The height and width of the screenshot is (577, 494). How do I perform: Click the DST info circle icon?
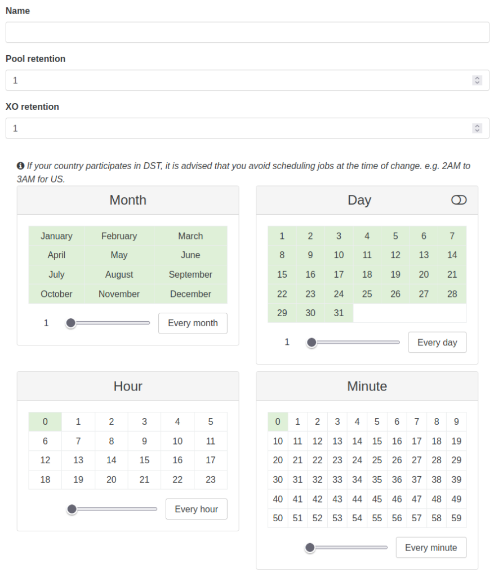(x=21, y=166)
